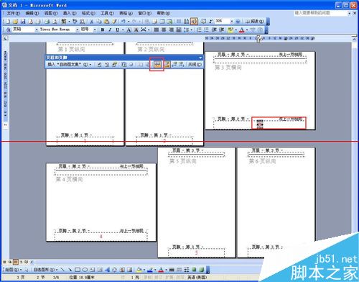Apply italic formatting
This screenshot has height=282, width=359.
tap(110, 29)
